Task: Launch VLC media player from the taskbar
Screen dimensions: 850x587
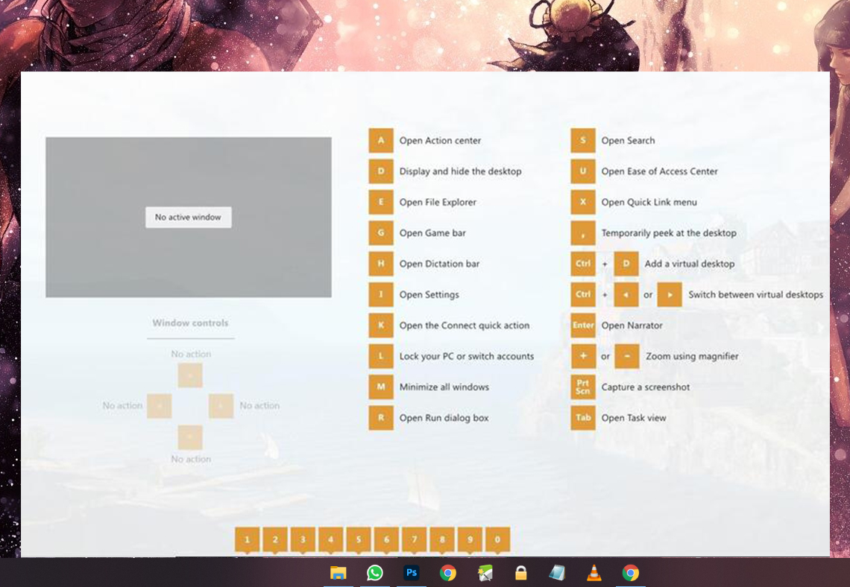Action: (594, 573)
